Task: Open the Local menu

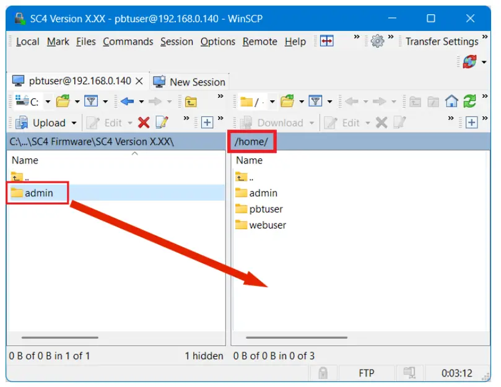Action: 27,41
